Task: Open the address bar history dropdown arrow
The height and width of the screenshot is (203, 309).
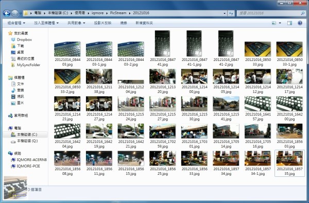Action: 225,13
